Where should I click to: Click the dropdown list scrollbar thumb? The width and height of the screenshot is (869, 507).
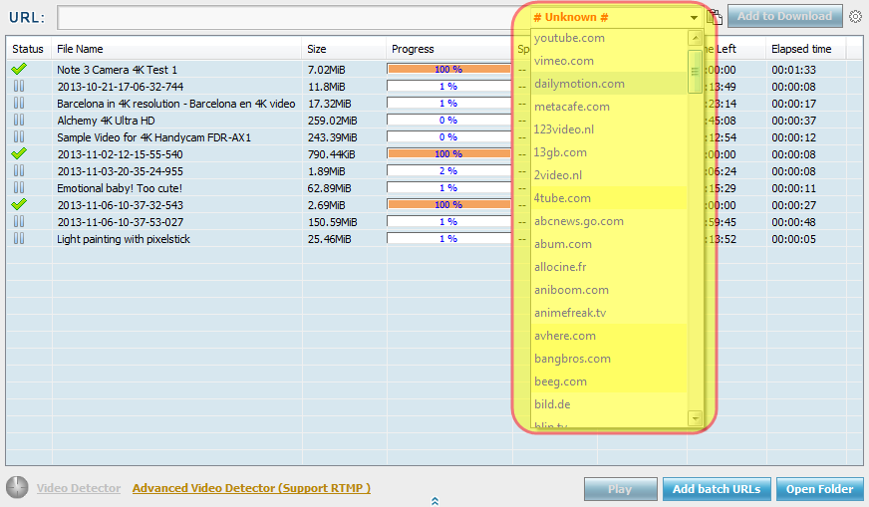pos(695,72)
